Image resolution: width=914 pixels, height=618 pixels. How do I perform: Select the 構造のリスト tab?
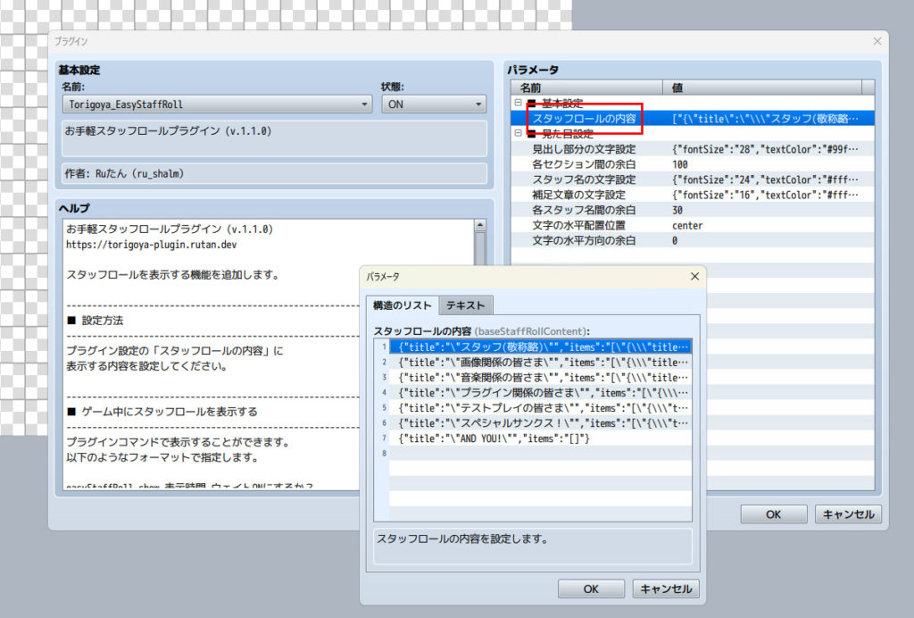[403, 305]
